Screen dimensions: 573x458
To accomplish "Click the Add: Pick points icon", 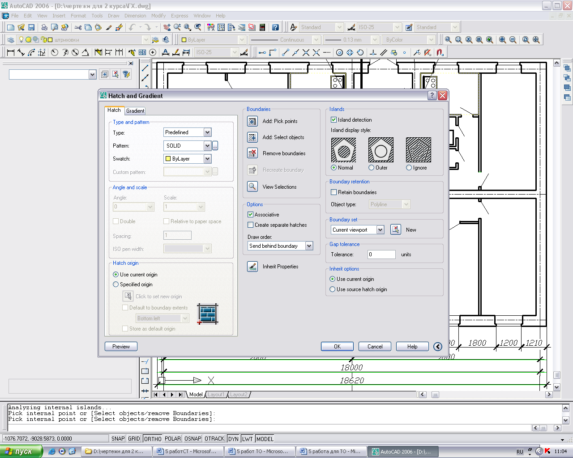I will coord(252,121).
